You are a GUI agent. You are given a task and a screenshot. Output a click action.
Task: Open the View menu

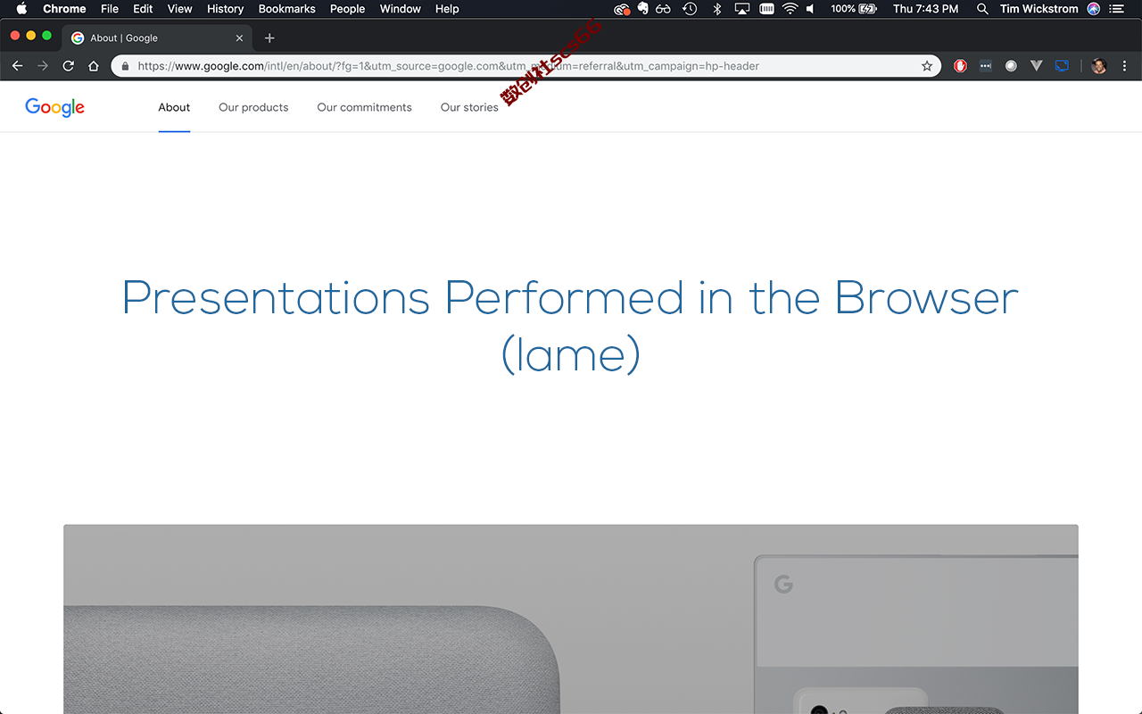pos(179,9)
